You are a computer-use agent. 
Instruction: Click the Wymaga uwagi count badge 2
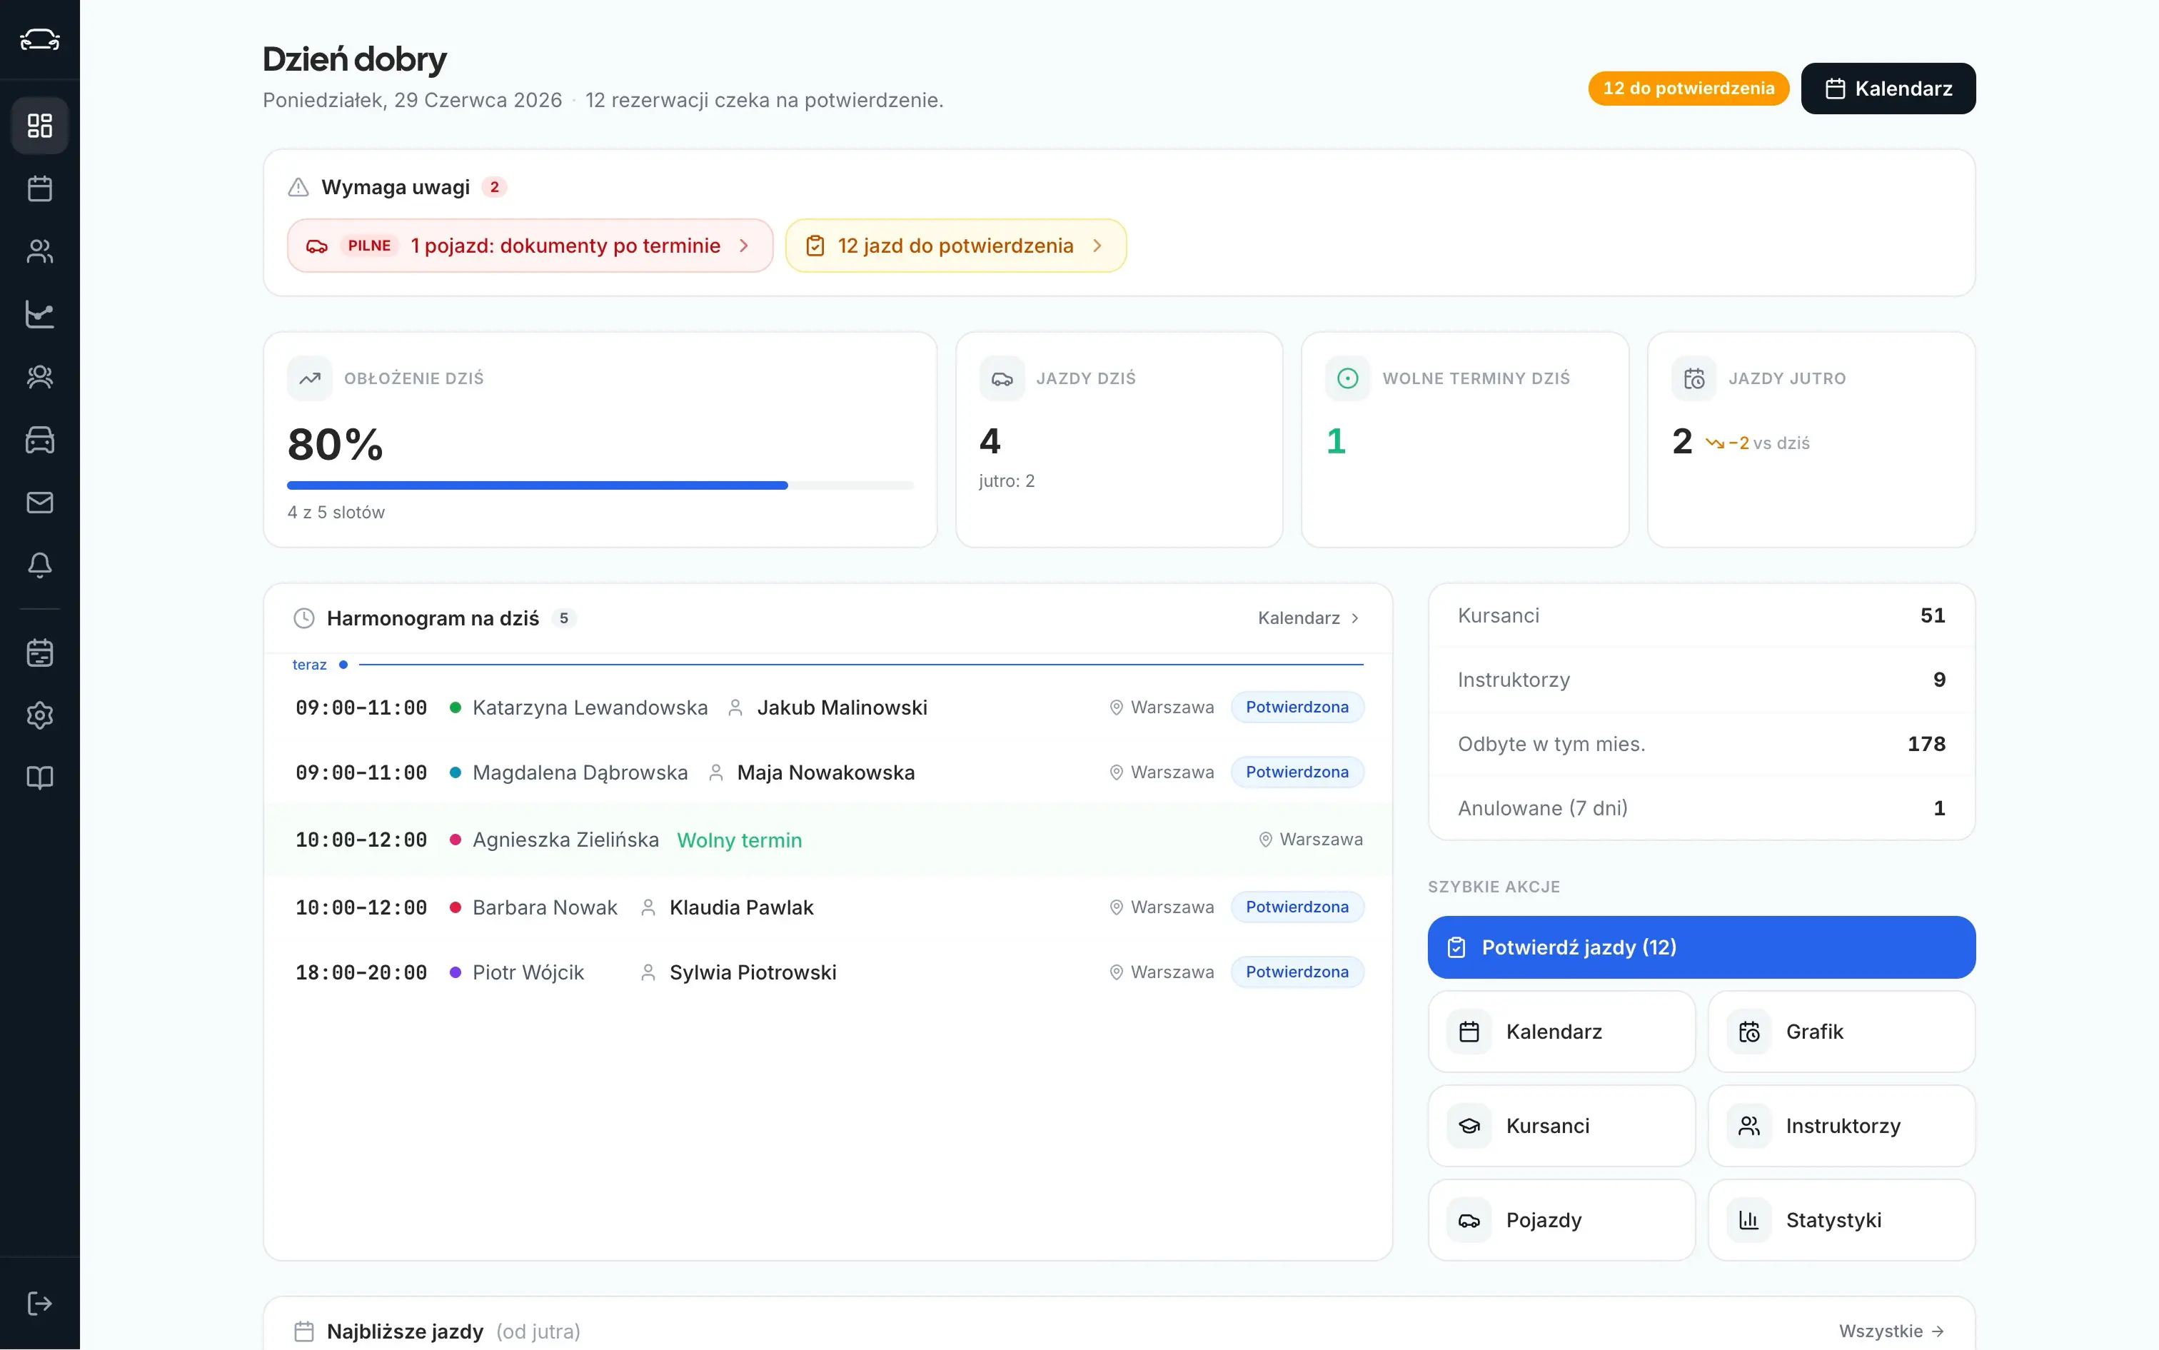[494, 188]
